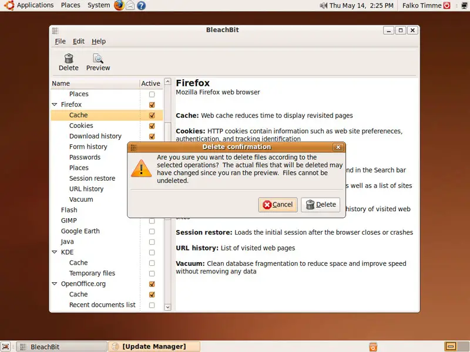
Task: Enable Recent documents list checkbox
Action: click(x=152, y=305)
